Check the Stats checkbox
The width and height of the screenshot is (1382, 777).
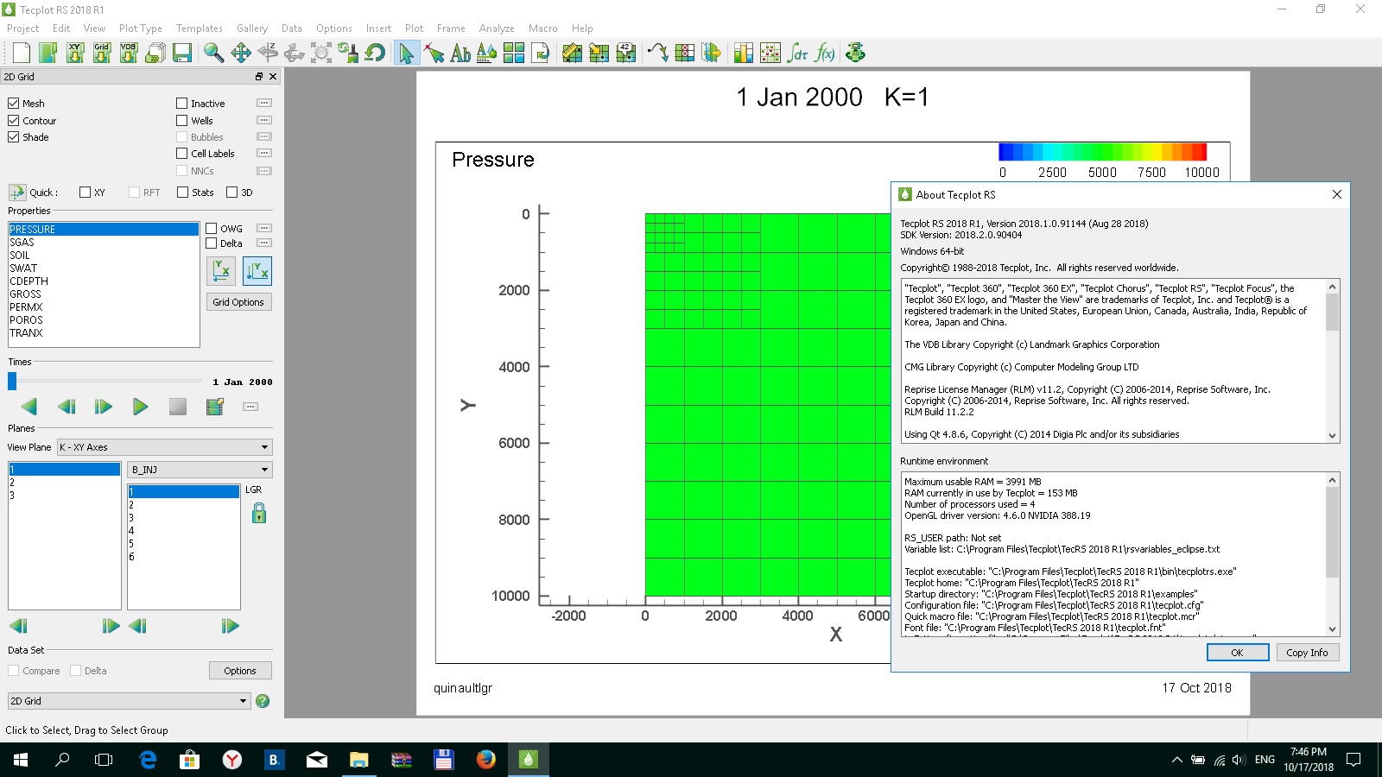[x=182, y=193]
